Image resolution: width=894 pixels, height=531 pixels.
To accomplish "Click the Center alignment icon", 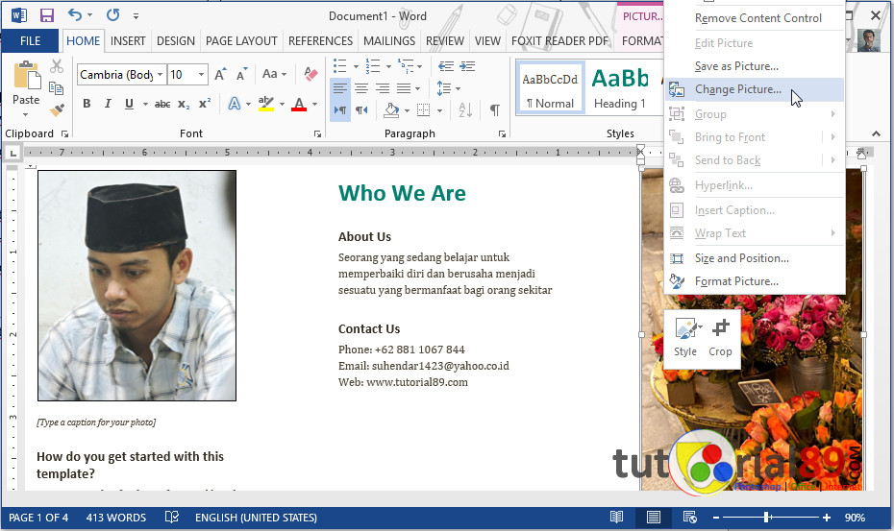I will pos(361,88).
